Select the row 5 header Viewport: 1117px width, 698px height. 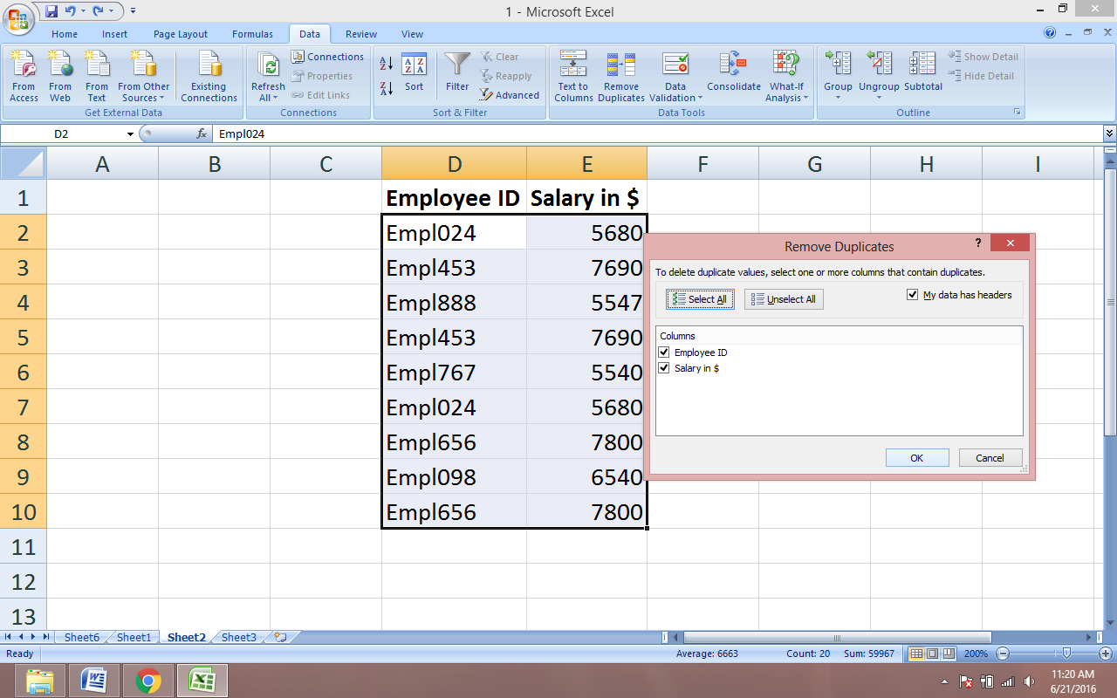[x=23, y=337]
